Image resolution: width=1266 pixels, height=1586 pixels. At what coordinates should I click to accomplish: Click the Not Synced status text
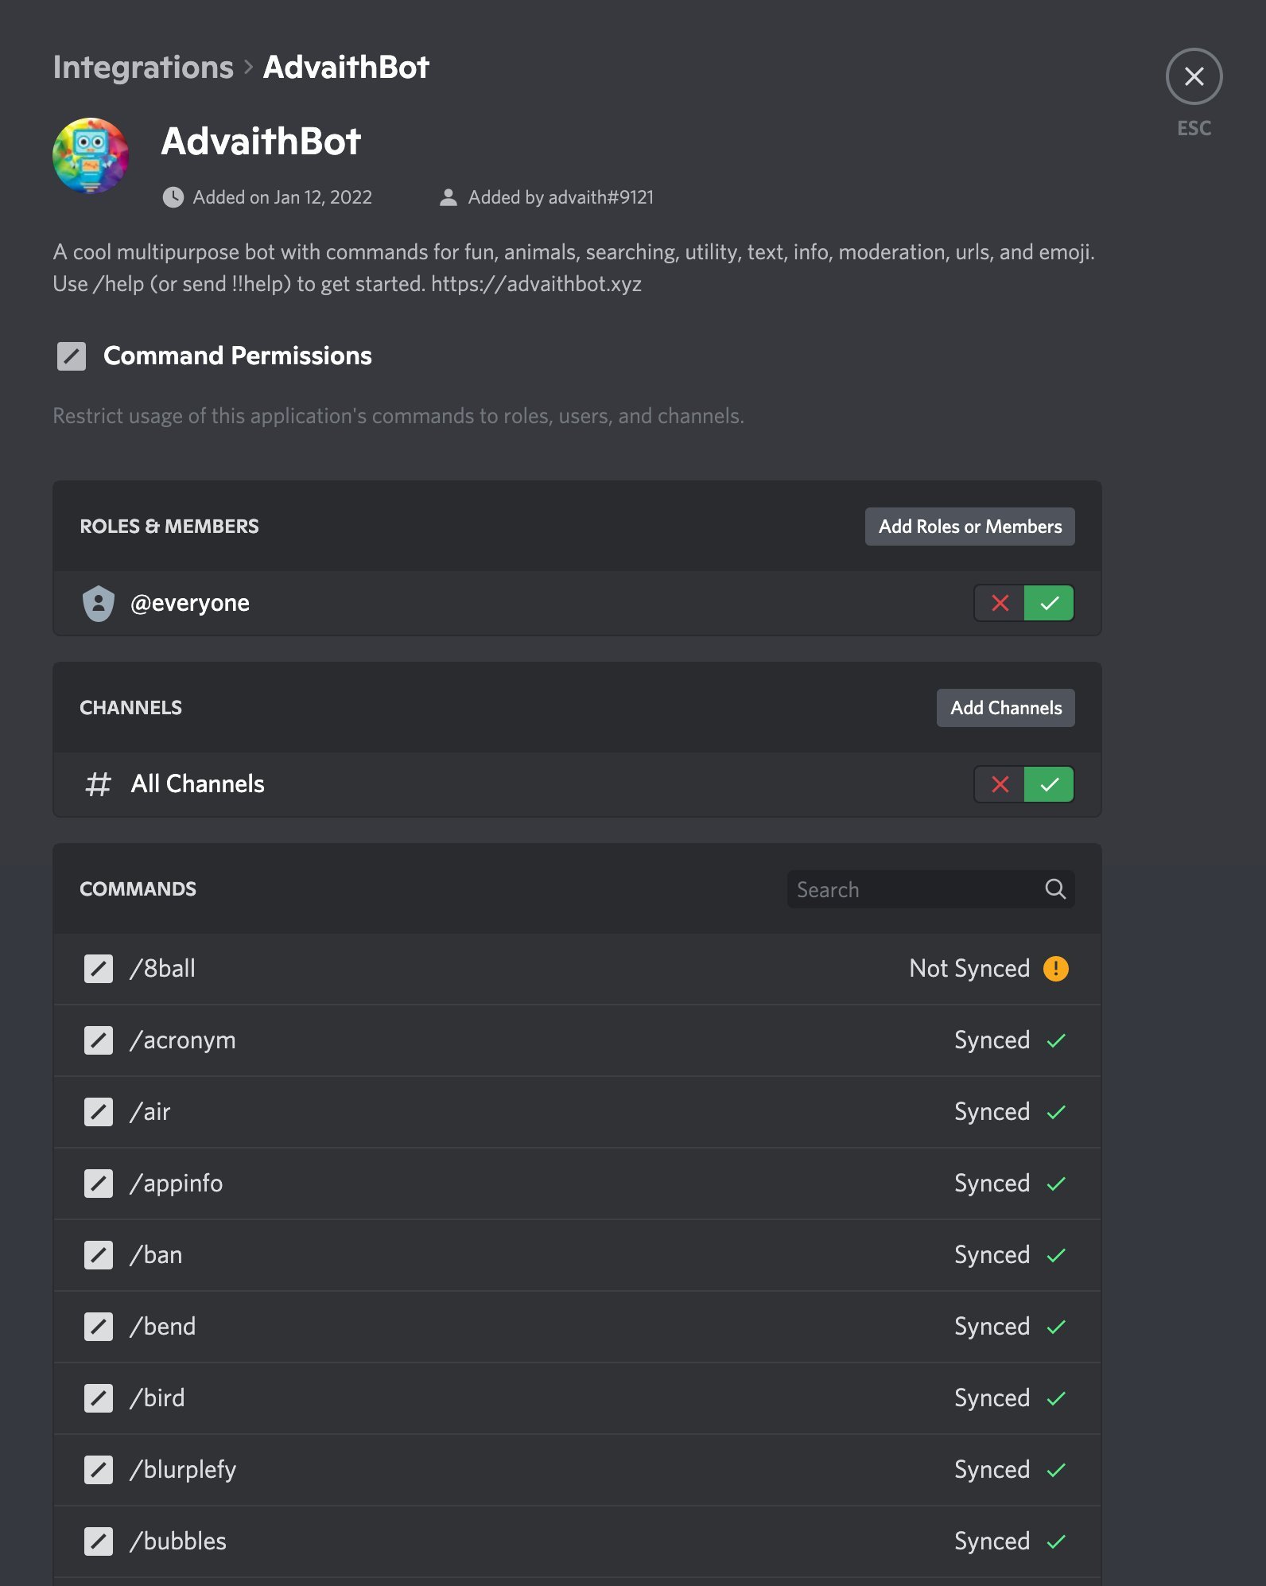pos(969,969)
